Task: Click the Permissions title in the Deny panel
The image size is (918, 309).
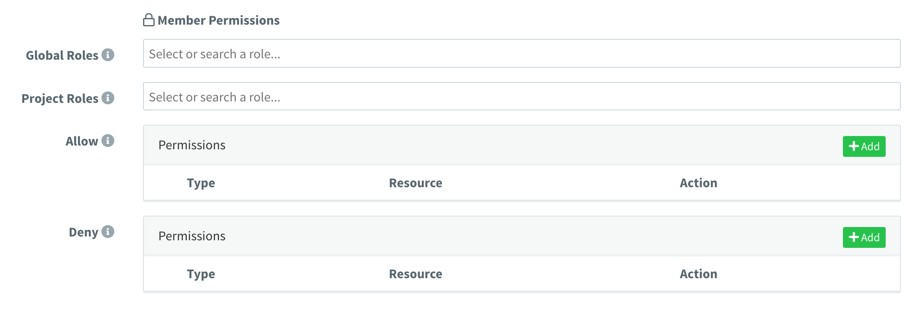Action: click(x=191, y=236)
